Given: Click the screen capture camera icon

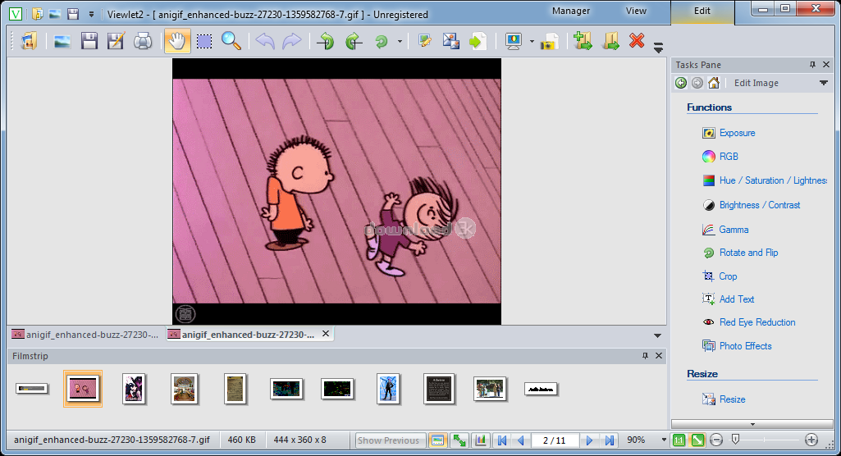Looking at the screenshot, I should 549,42.
